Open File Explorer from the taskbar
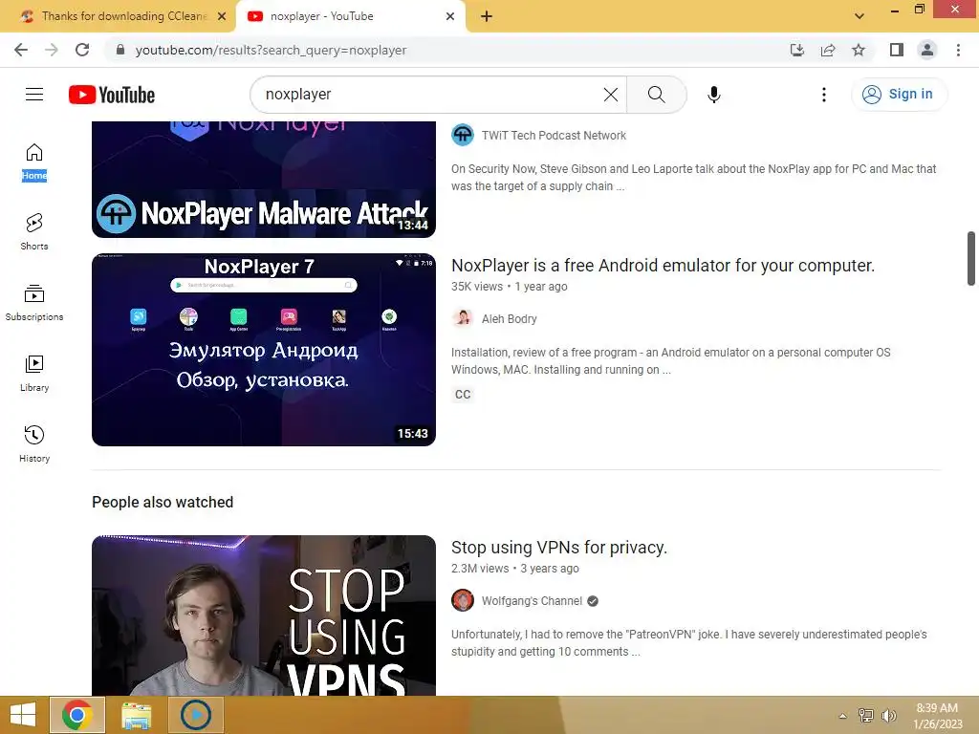The height and width of the screenshot is (734, 979). click(x=136, y=715)
